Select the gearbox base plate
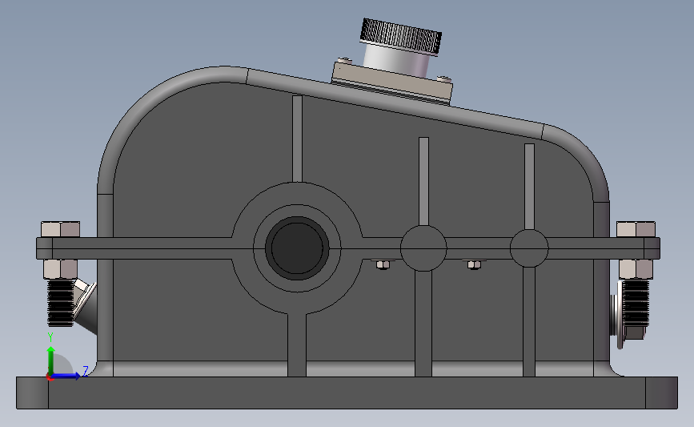The image size is (694, 427). coord(347,393)
